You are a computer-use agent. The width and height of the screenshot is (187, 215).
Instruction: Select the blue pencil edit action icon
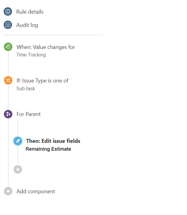(18, 141)
